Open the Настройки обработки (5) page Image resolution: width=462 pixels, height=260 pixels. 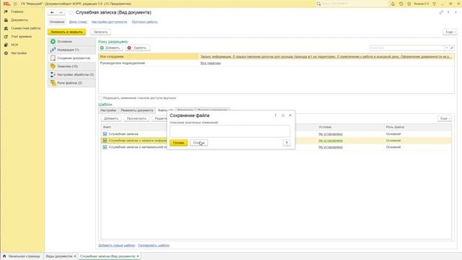click(x=71, y=74)
